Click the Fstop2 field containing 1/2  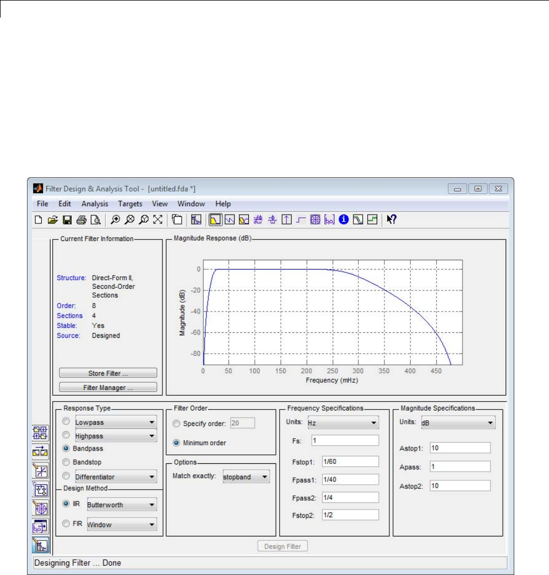tap(350, 515)
